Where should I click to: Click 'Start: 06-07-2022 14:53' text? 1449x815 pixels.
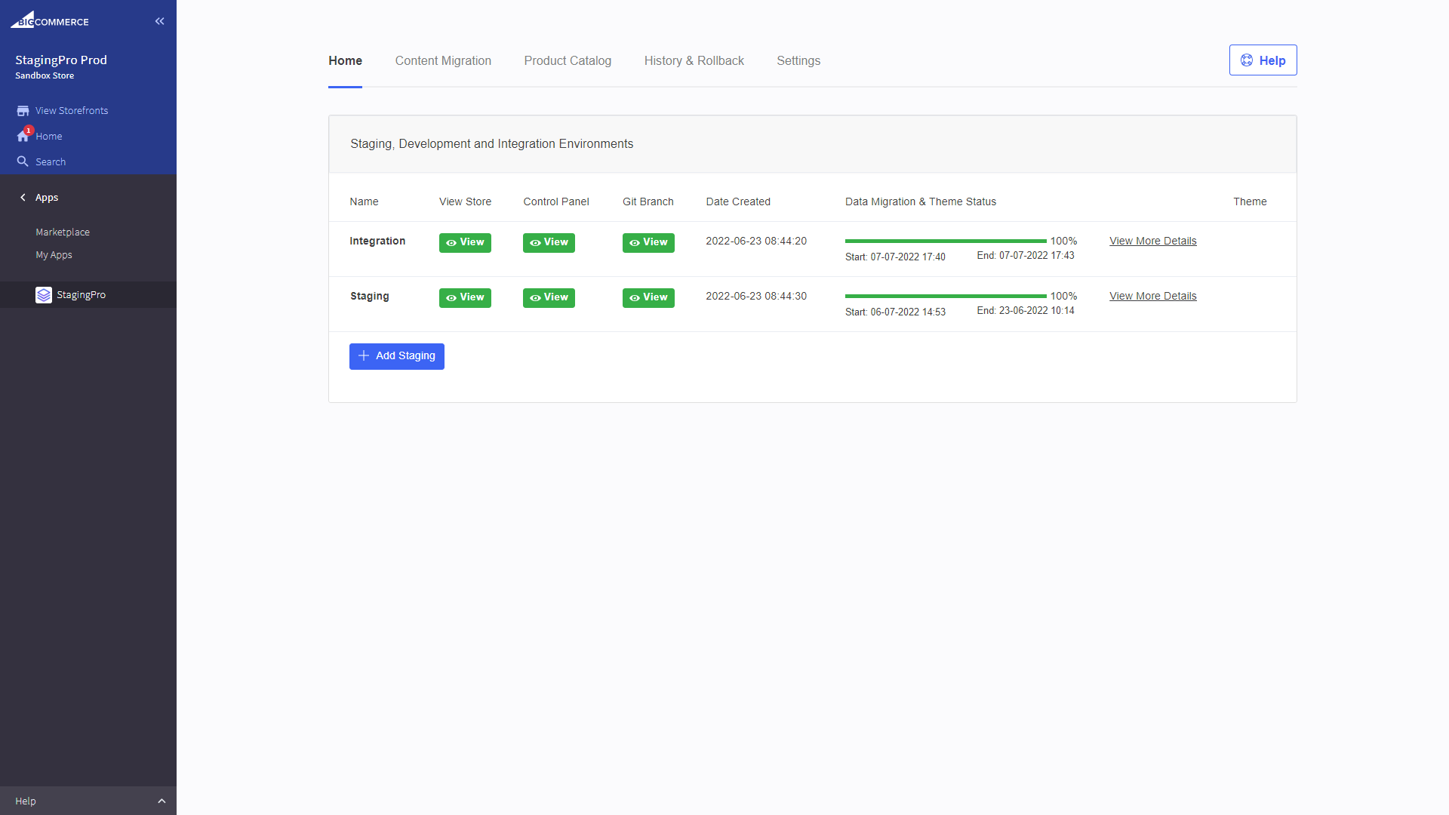point(895,312)
